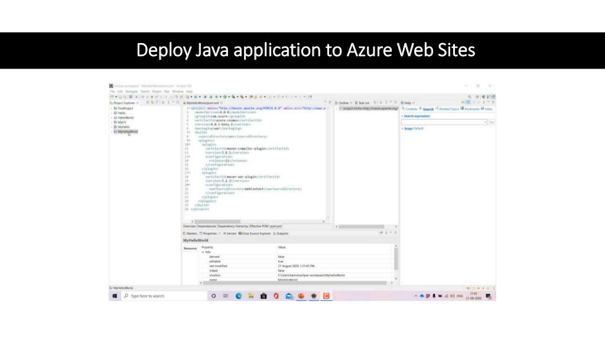The image size is (605, 340).
Task: Click the 'location' property row
Action: pyautogui.click(x=297, y=276)
